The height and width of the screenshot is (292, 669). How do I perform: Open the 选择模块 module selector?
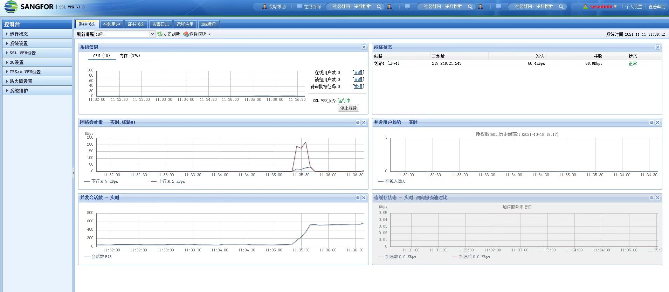pyautogui.click(x=197, y=34)
